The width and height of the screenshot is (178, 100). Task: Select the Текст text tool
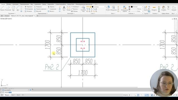tap(64, 8)
